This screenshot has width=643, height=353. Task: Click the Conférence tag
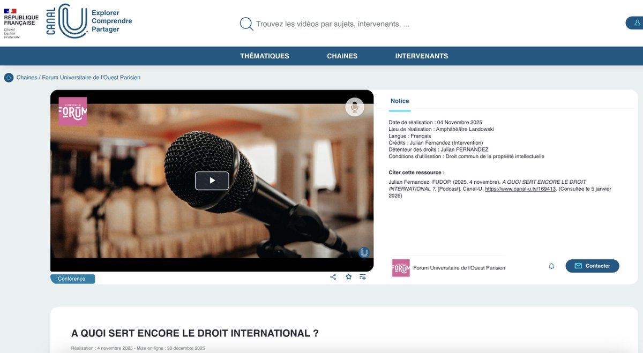pyautogui.click(x=72, y=279)
